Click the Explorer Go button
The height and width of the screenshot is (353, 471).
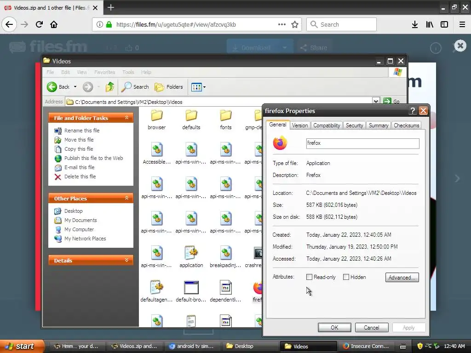coord(392,102)
